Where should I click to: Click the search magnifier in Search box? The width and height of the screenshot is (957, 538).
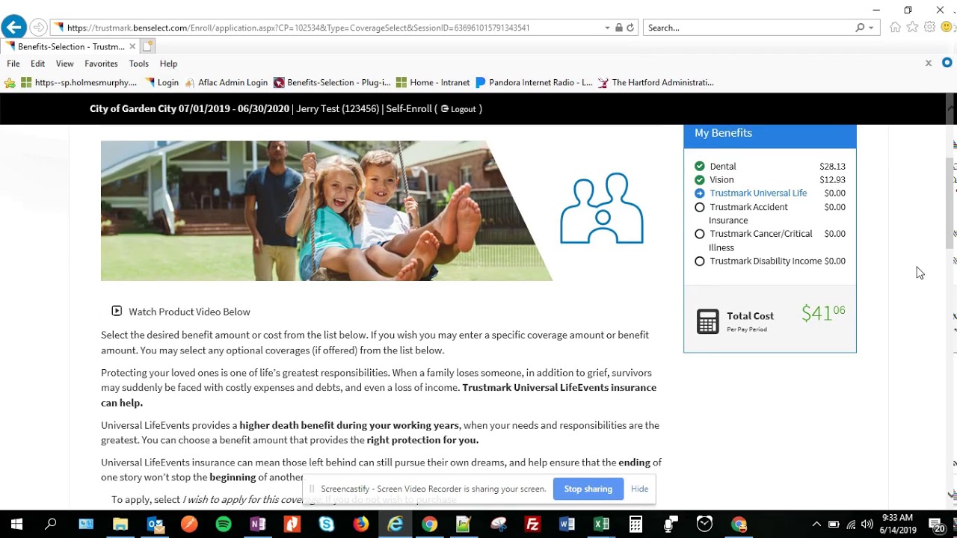[860, 28]
